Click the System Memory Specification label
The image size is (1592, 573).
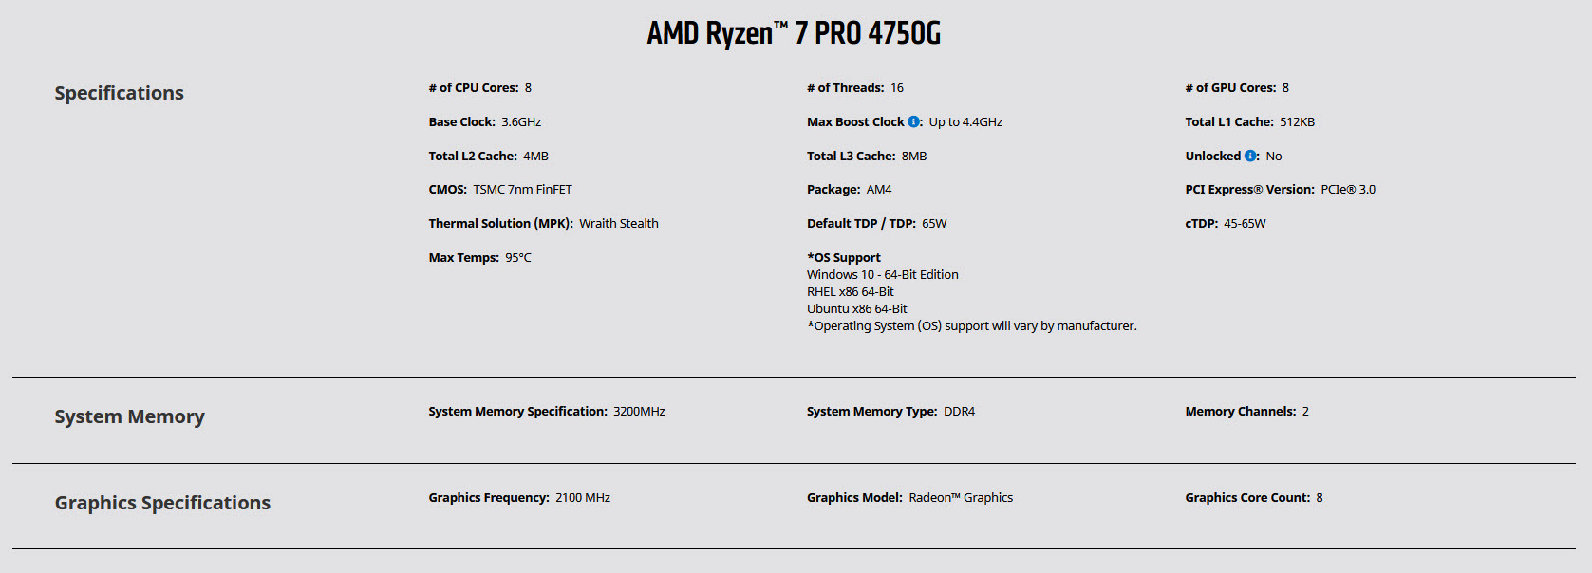(517, 412)
